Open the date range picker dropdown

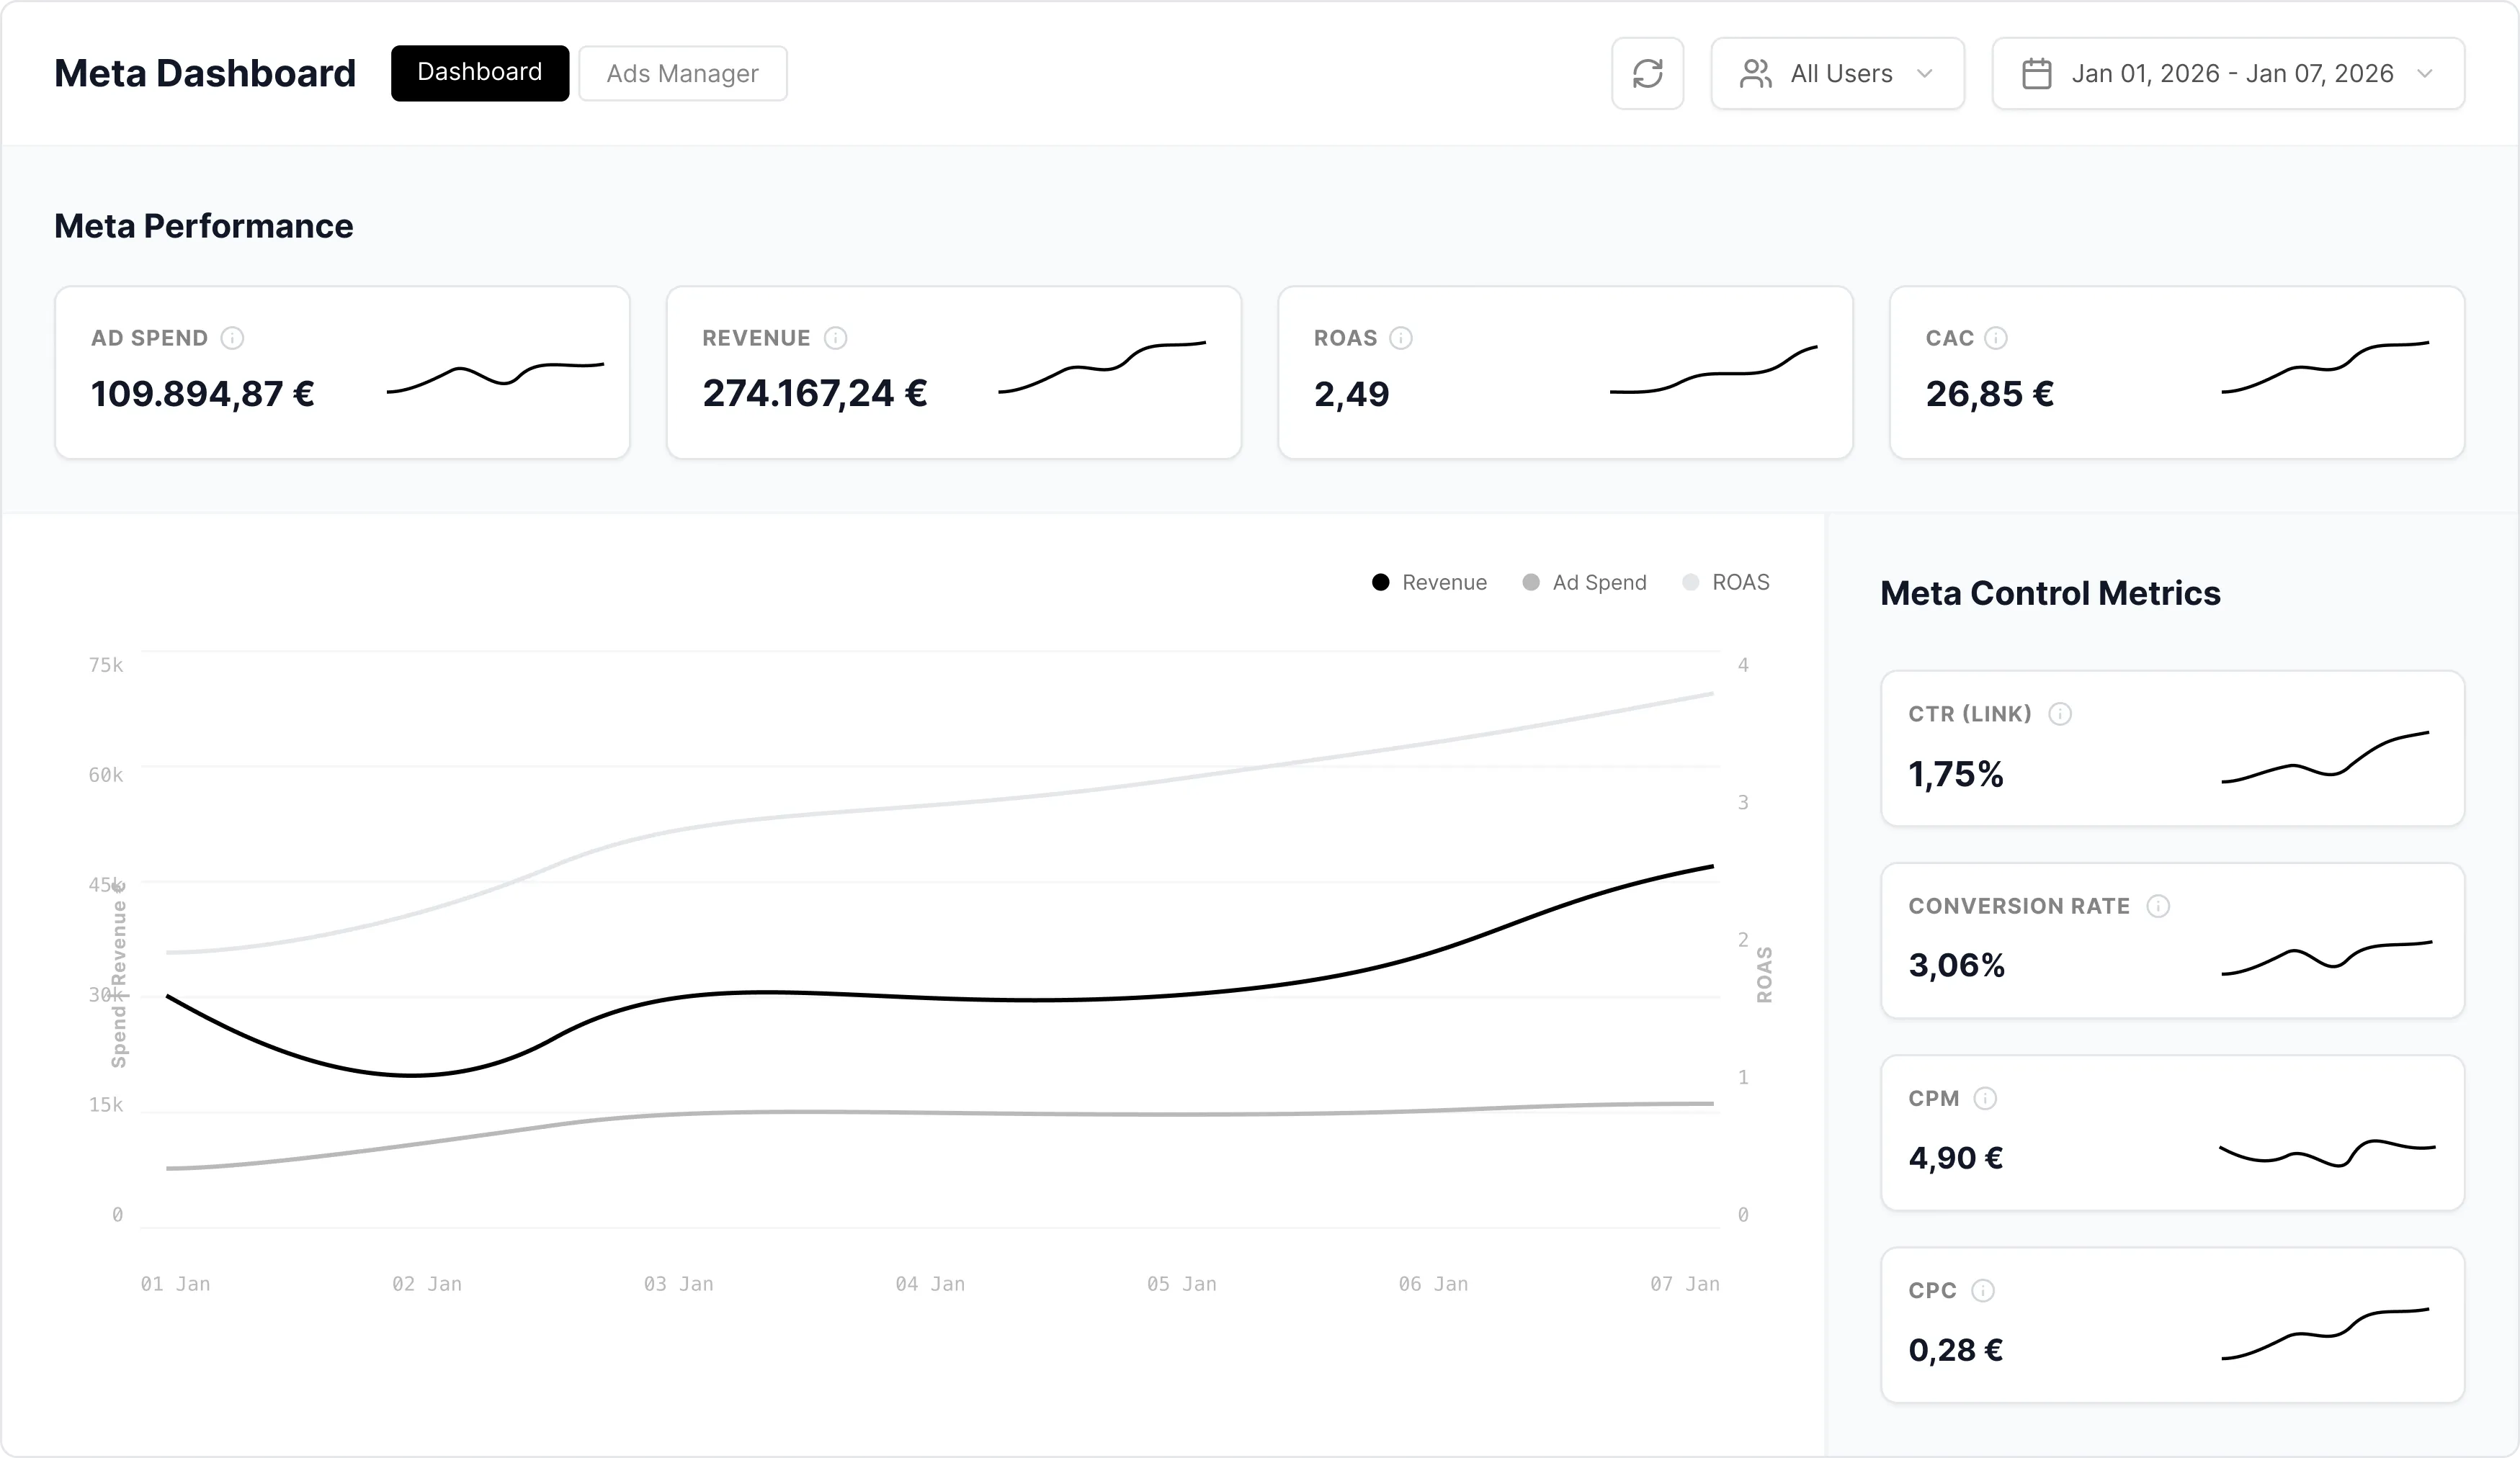pyautogui.click(x=2228, y=74)
